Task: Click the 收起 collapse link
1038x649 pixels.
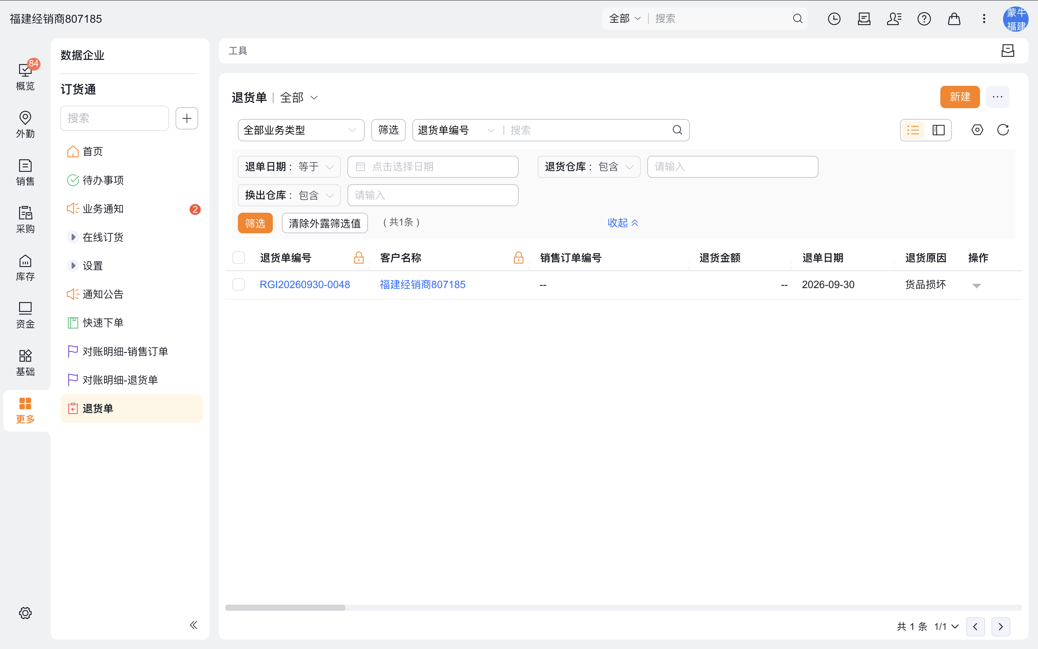Action: (x=623, y=223)
